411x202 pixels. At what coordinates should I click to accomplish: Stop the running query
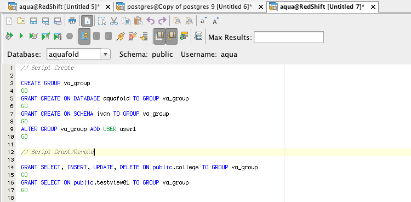70,36
